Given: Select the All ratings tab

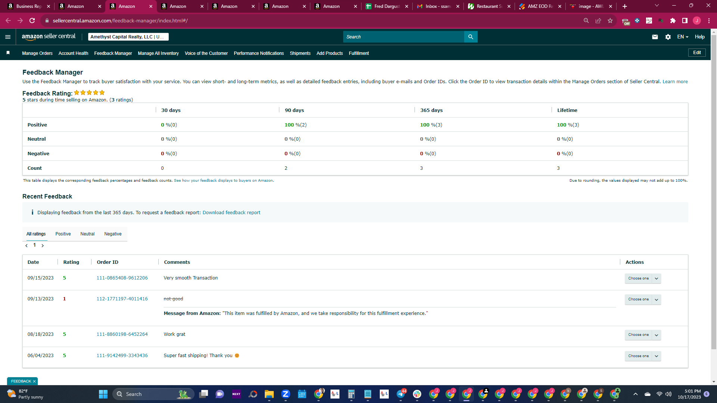Looking at the screenshot, I should 36,234.
